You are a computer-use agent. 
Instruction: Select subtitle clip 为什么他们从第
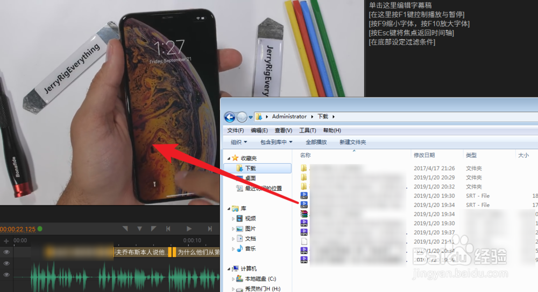[x=197, y=252]
